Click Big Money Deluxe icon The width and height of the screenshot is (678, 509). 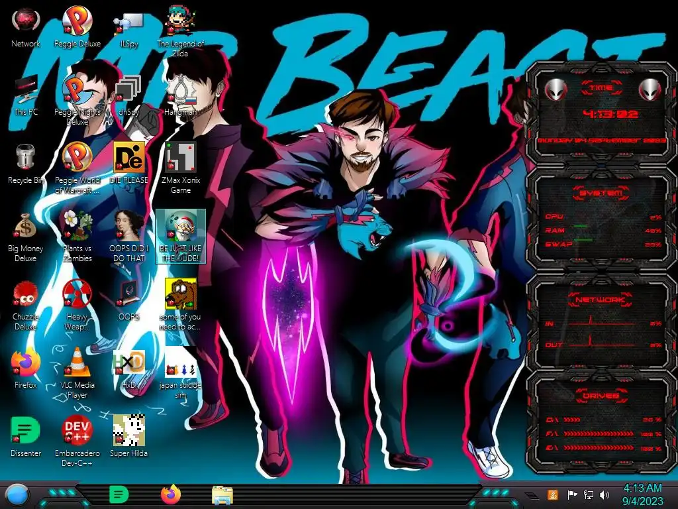point(26,237)
